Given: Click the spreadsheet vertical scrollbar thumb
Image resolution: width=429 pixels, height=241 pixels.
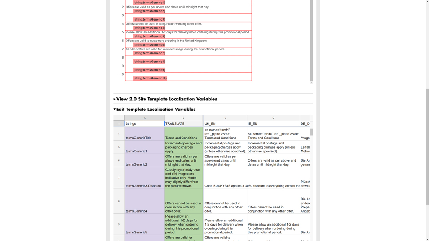Looking at the screenshot, I should pyautogui.click(x=311, y=132).
